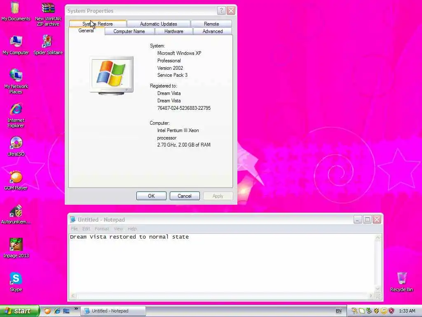This screenshot has width=422, height=317.
Task: Maximize the Notepad window
Action: click(367, 220)
